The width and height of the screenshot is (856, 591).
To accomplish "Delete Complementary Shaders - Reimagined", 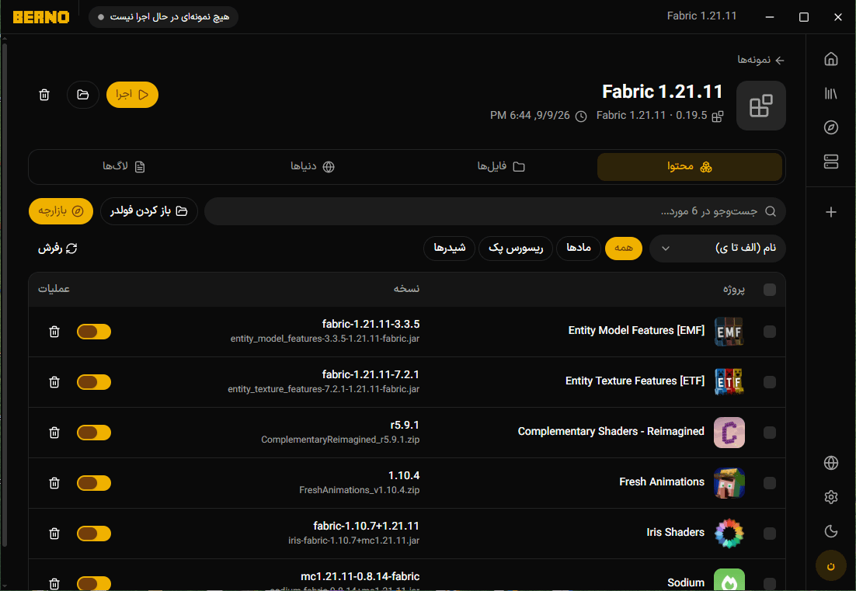I will [x=54, y=433].
